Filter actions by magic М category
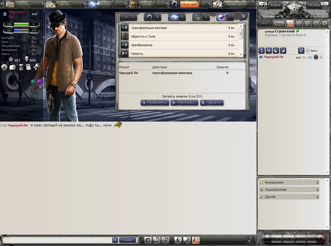The height and width of the screenshot is (246, 331). (177, 17)
